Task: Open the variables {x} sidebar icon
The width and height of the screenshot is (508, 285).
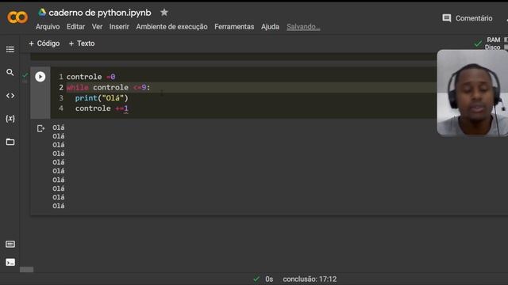Action: coord(10,119)
